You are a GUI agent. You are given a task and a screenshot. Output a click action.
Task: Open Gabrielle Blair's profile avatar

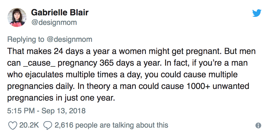pos(17,17)
